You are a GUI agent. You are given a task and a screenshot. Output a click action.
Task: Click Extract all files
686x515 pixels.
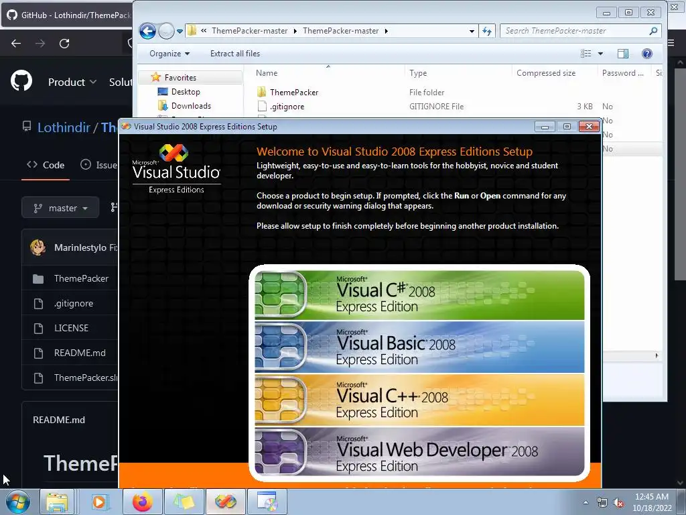coord(235,54)
